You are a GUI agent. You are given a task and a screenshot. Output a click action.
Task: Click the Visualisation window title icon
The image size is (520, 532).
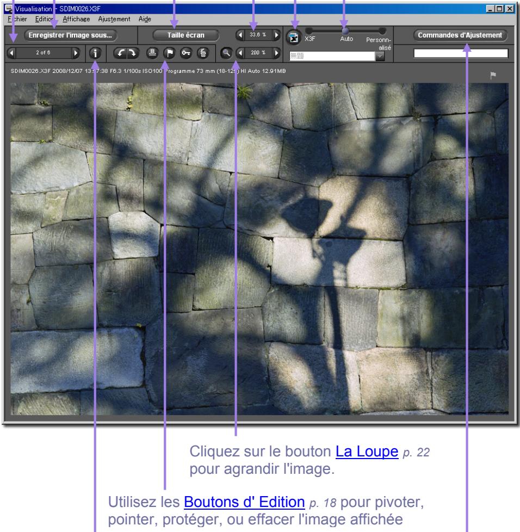coord(9,9)
